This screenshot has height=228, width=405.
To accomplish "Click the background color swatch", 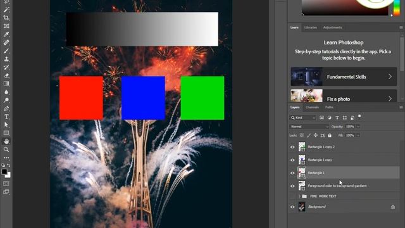I will click(x=8, y=175).
